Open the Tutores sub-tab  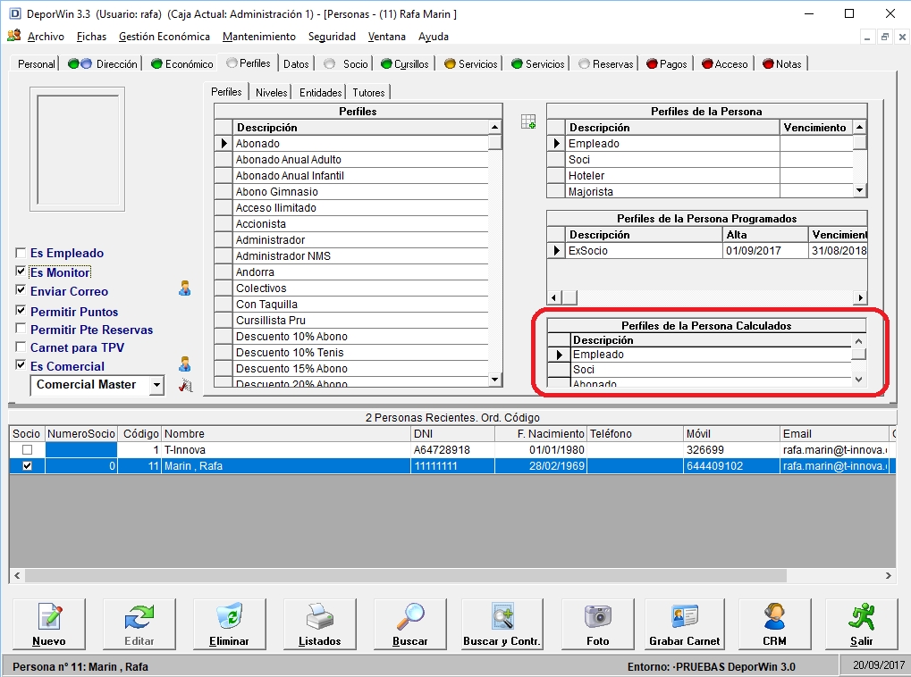click(x=368, y=92)
